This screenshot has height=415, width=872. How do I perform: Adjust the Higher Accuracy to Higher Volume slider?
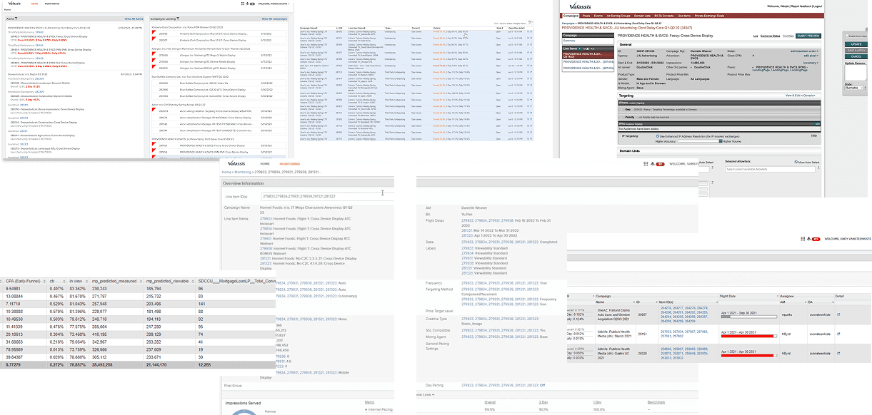point(700,141)
